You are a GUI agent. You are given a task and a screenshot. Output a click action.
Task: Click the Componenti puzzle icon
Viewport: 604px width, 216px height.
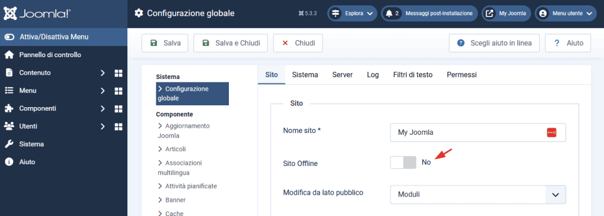point(9,108)
